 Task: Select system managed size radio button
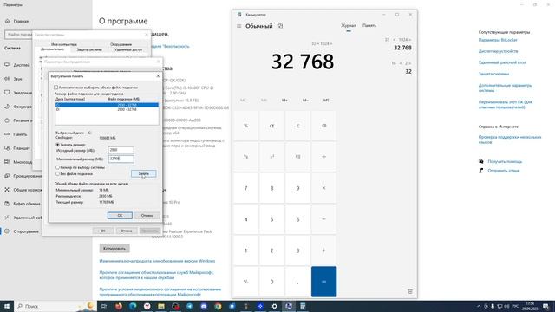point(57,167)
